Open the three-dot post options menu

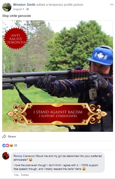point(112,5)
